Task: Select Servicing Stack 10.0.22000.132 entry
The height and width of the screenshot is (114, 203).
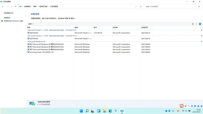Action: click(41, 52)
